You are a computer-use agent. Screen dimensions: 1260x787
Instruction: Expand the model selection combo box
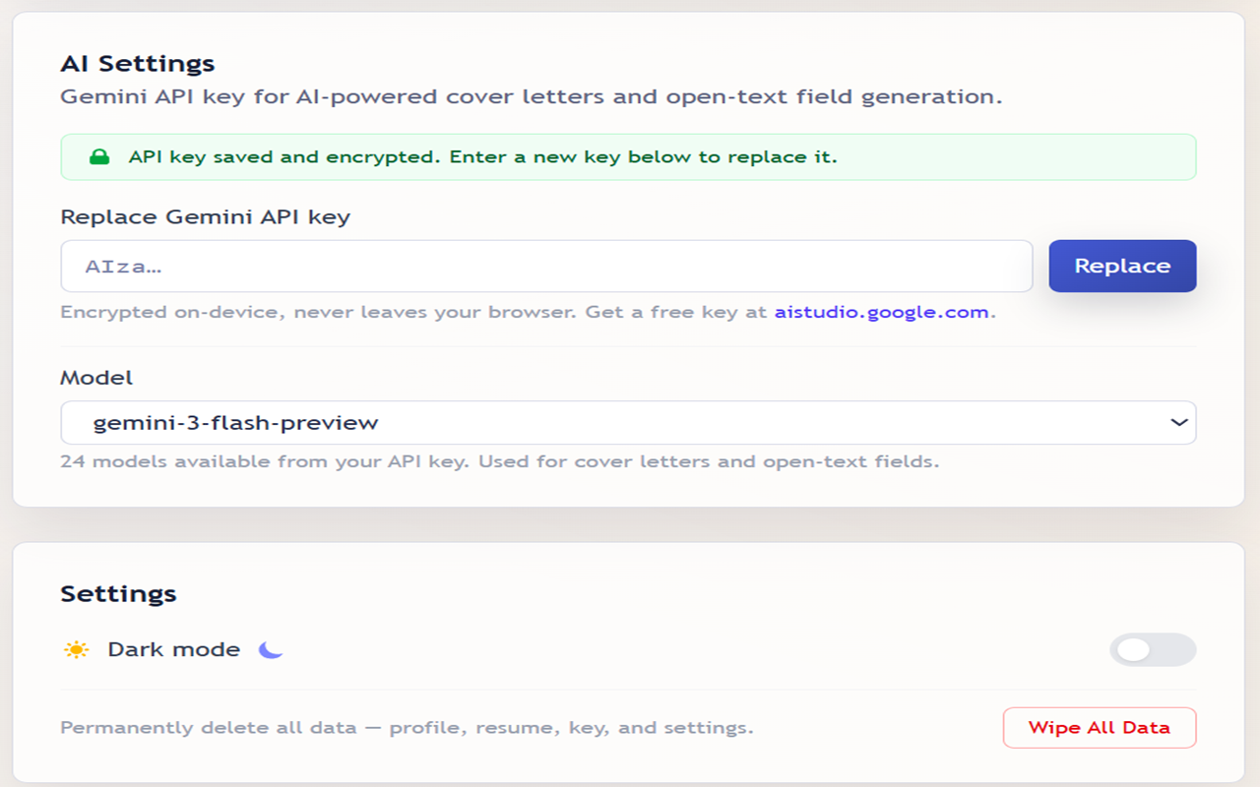[x=628, y=421]
